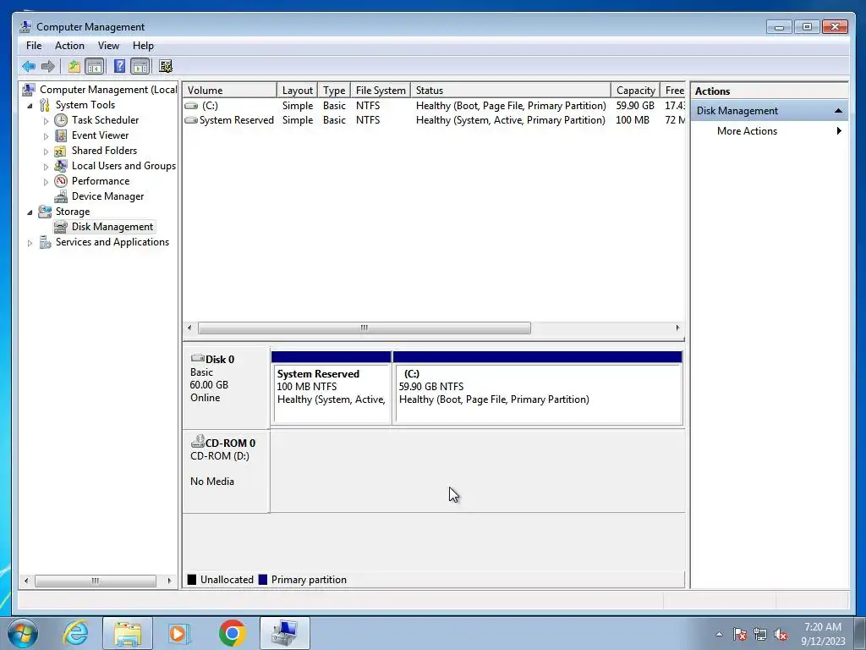Toggle Show/Hide Console Tree toolbar icon
This screenshot has width=866, height=650.
(95, 67)
